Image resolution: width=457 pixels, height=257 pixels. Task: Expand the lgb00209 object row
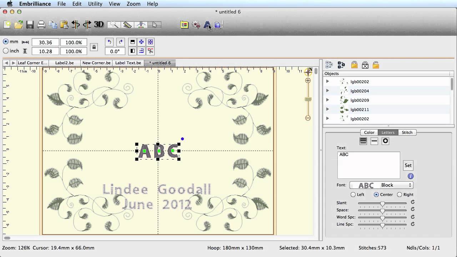coord(327,100)
